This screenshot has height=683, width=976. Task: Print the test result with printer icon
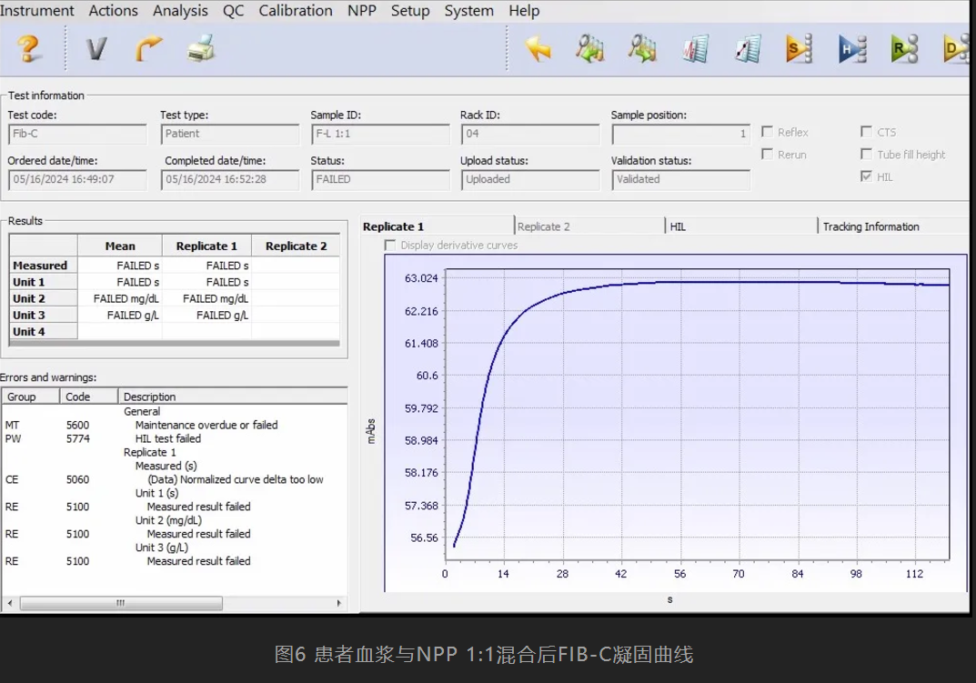[200, 48]
